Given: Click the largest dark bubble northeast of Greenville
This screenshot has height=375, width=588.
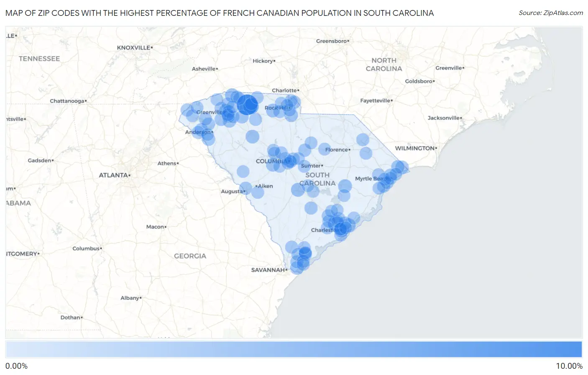Looking at the screenshot, I should (248, 104).
